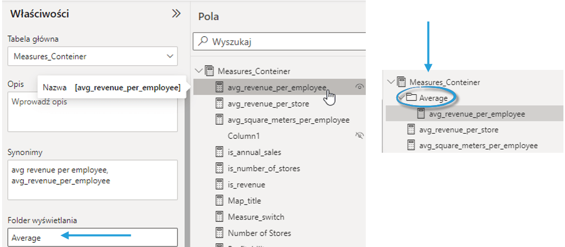
Task: Unhide Column1 using its crossed eye icon
Action: coord(359,136)
